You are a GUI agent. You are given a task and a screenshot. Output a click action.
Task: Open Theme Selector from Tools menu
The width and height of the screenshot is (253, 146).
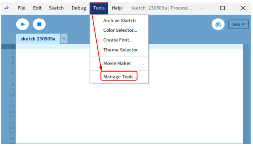[119, 50]
